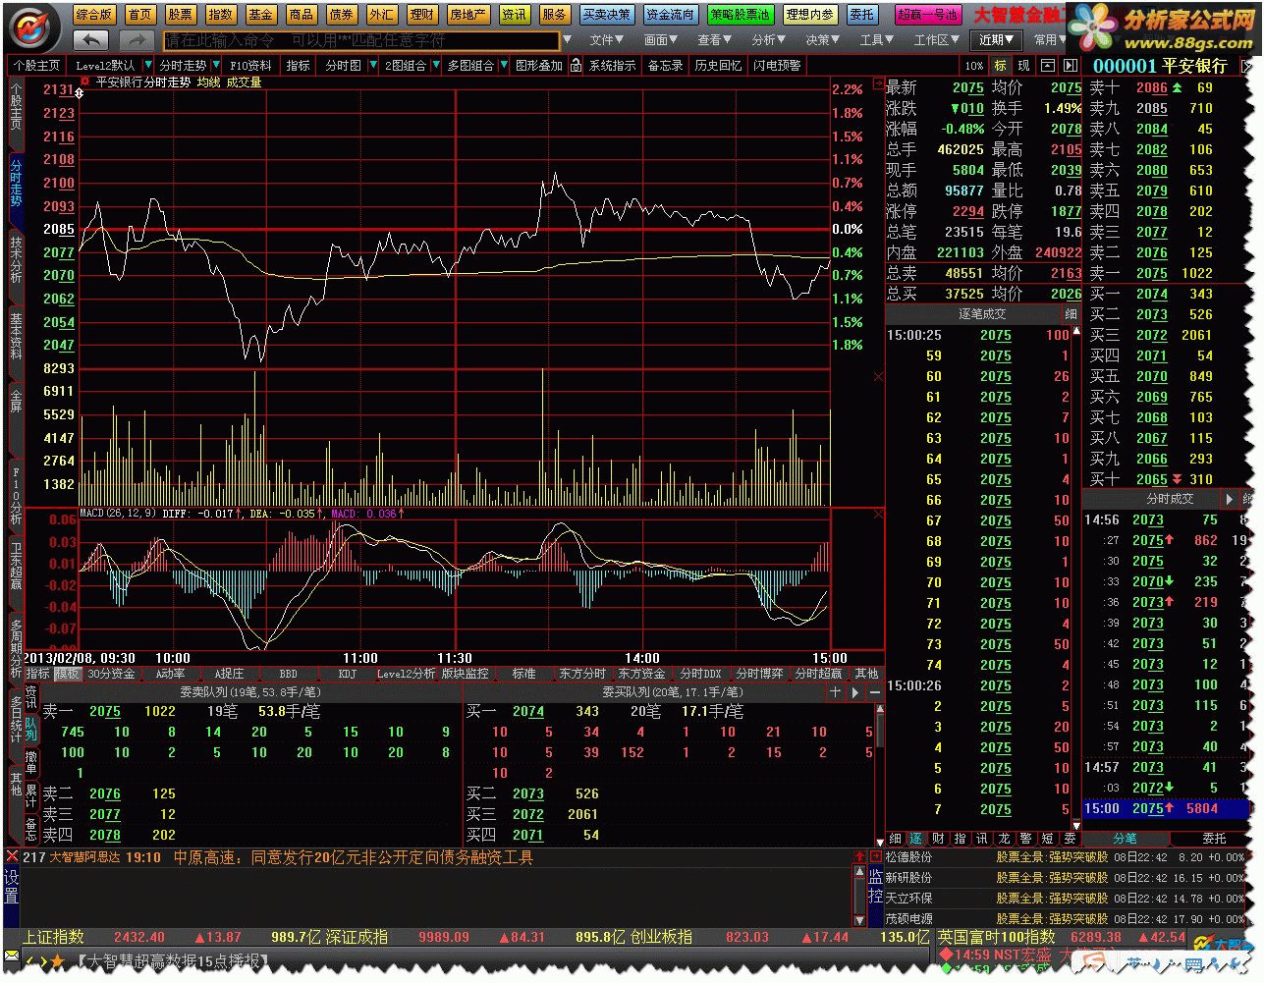Open the 房地产 top tab
1264x983 pixels.
click(x=467, y=15)
